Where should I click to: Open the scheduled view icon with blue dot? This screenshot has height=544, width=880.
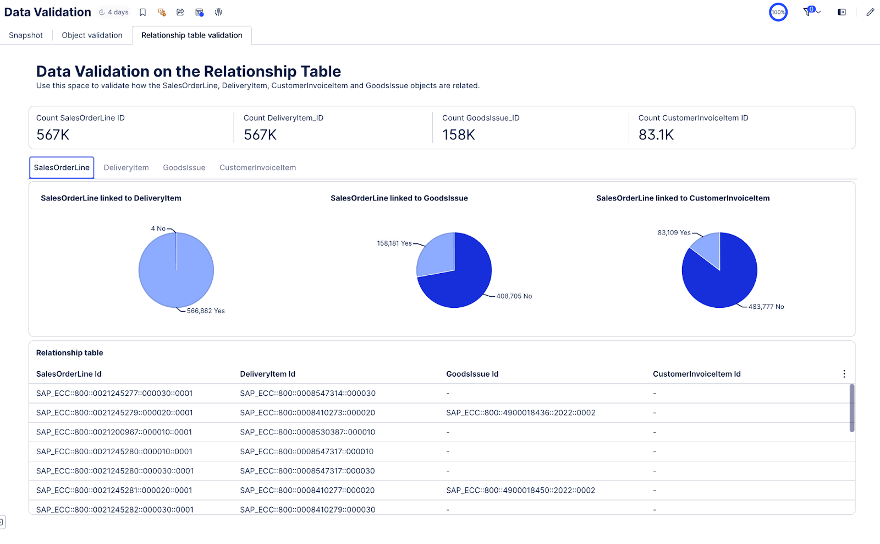pyautogui.click(x=199, y=12)
